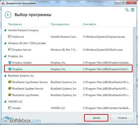138x125 pixels.
Task: Click the Dropbox app icon in highlighted row
Action: 10,69
